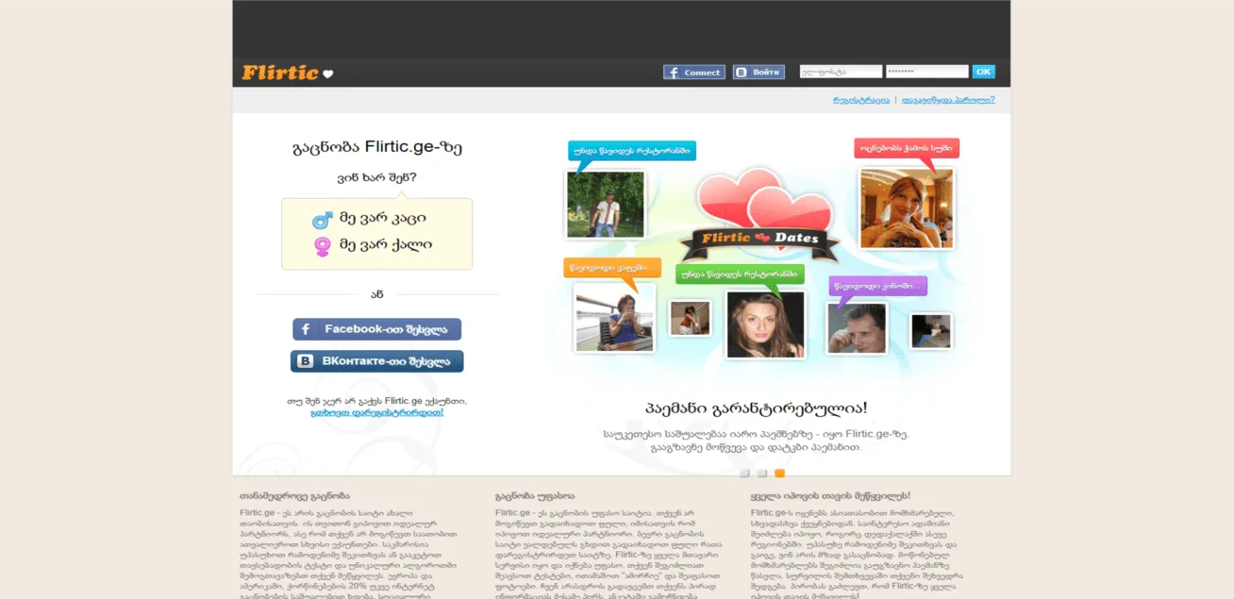Open the small photo at far right

coord(931,331)
